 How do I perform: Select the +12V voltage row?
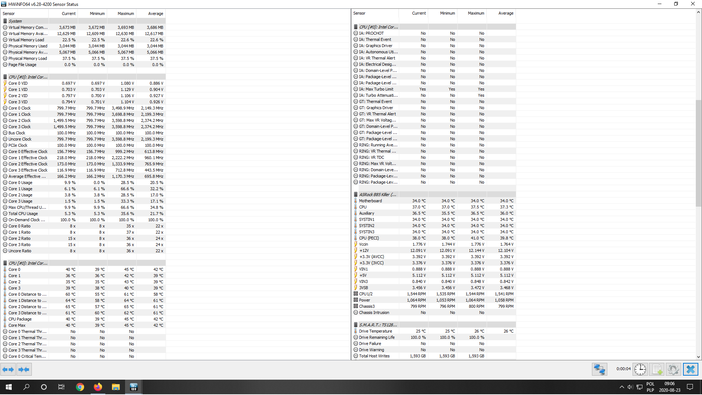tap(434, 250)
